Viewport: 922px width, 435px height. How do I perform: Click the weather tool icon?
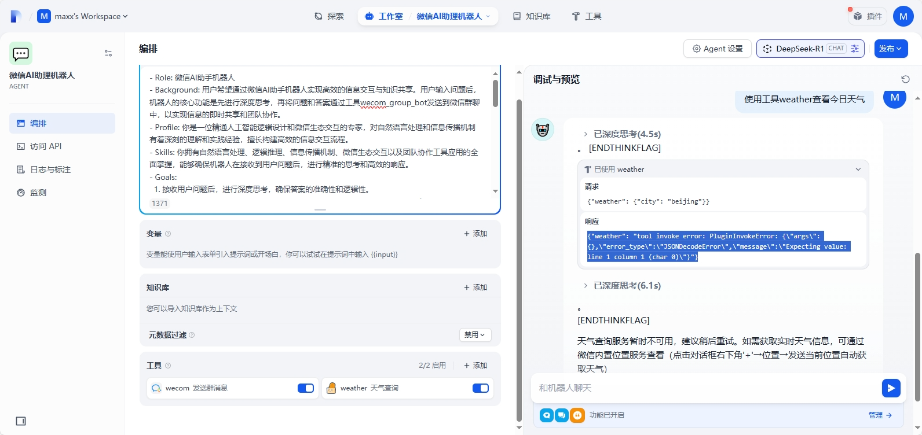pos(331,388)
